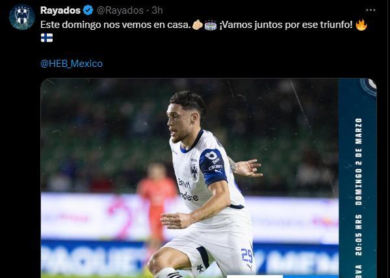Click the BBVA sponsor logo on the jersey

coord(185,184)
